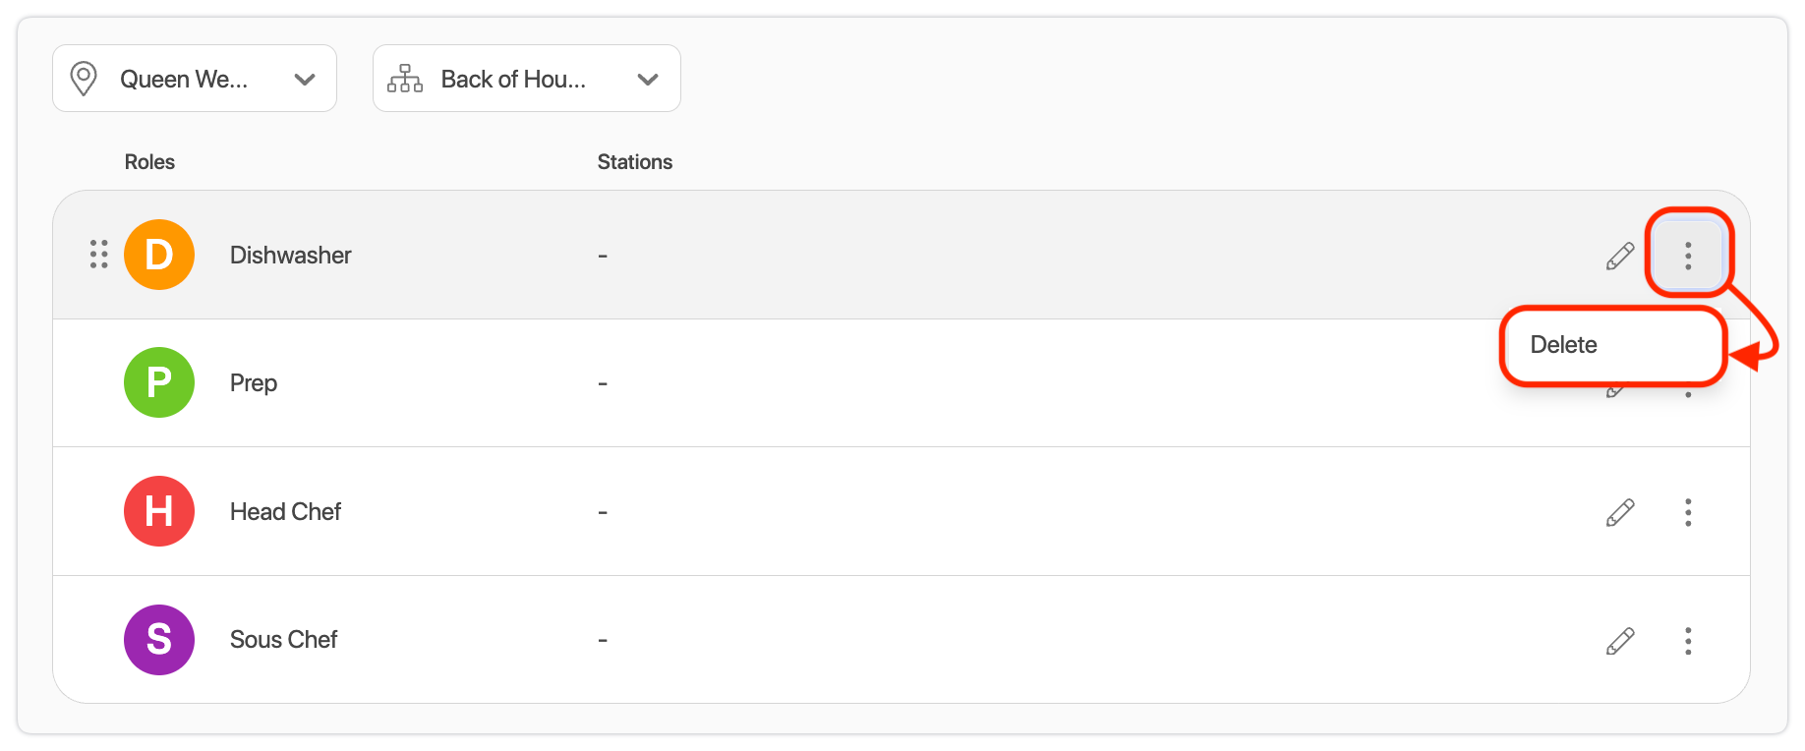The image size is (1805, 751).
Task: Click the purple S avatar for Sous Chef
Action: (159, 640)
